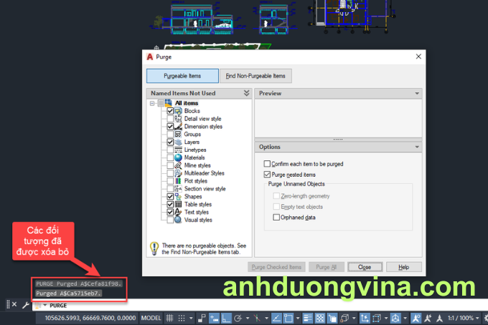Collapse the All items tree node
Image resolution: width=488 pixels, height=325 pixels.
[x=152, y=103]
